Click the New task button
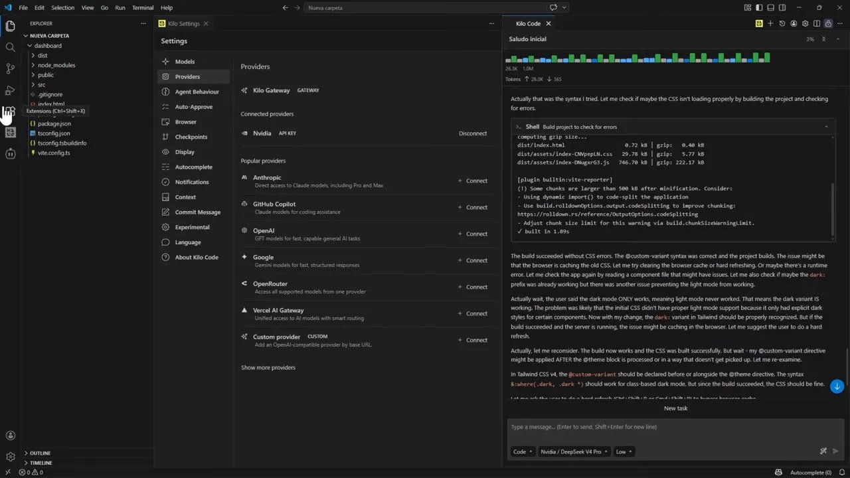The height and width of the screenshot is (478, 850). point(675,408)
